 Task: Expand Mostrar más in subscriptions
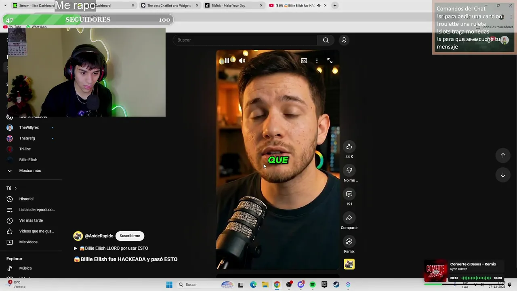click(x=30, y=171)
